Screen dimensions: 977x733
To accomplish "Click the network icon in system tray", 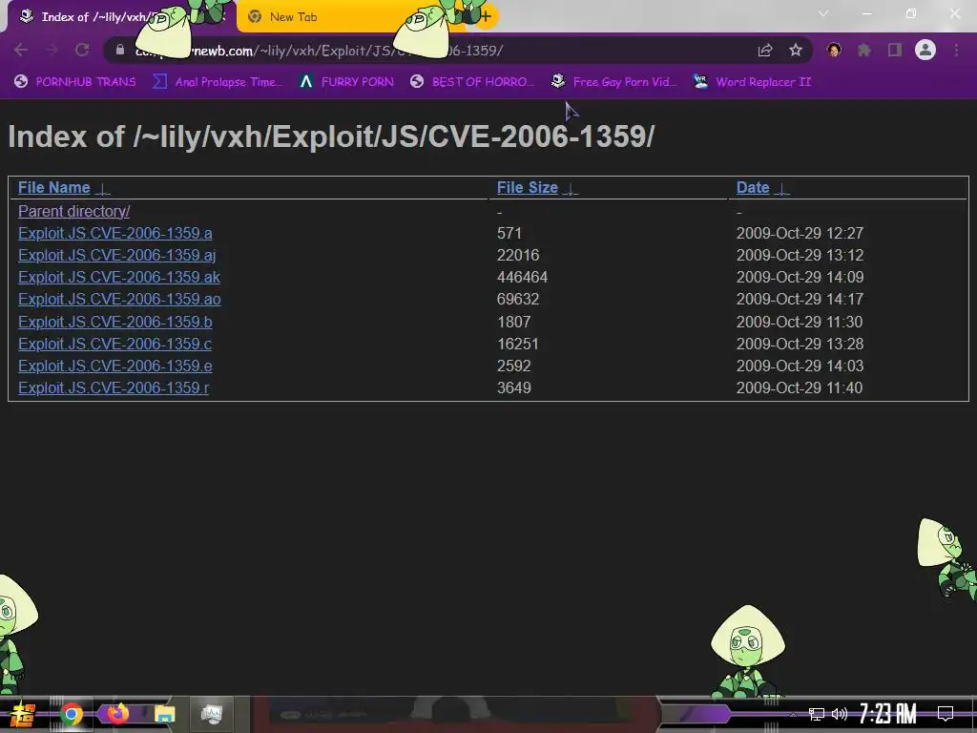I will coord(817,714).
